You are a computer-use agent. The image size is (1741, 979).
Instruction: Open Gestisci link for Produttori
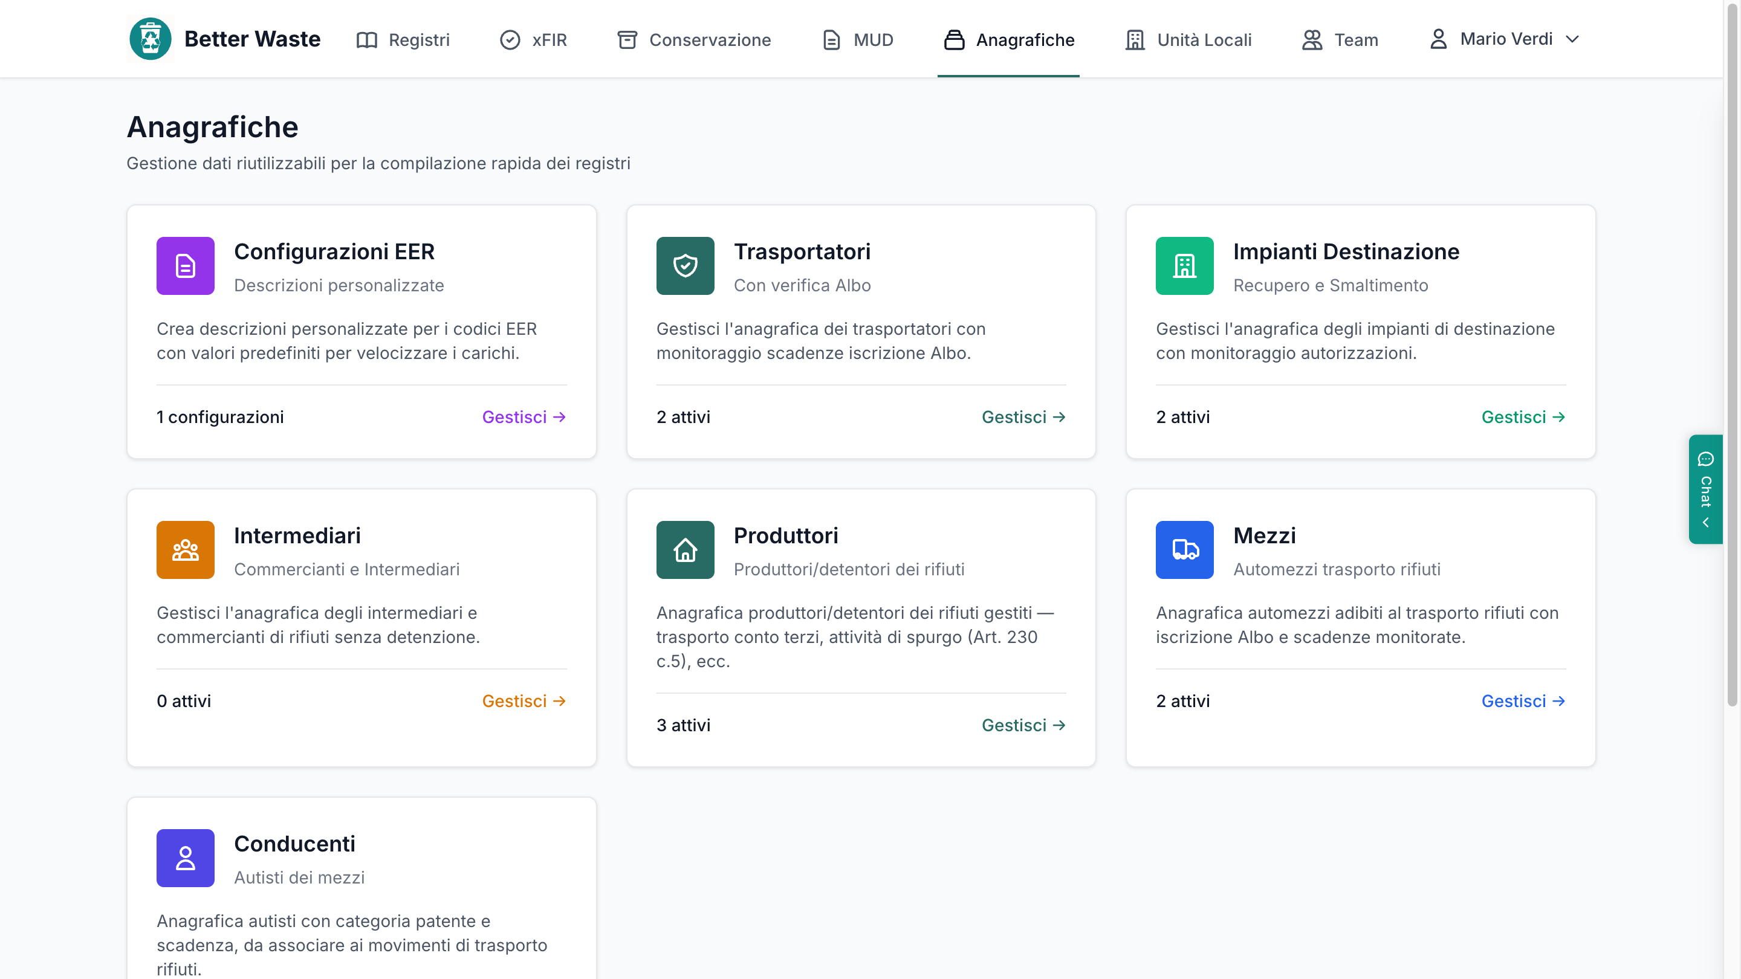pos(1023,725)
